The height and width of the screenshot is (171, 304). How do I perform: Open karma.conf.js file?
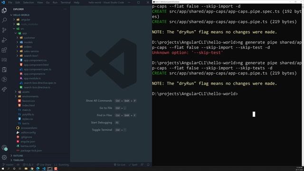click(28, 146)
